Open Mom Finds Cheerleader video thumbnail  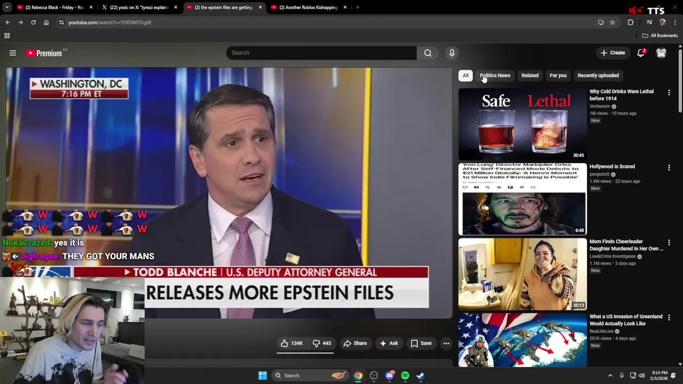tap(522, 274)
